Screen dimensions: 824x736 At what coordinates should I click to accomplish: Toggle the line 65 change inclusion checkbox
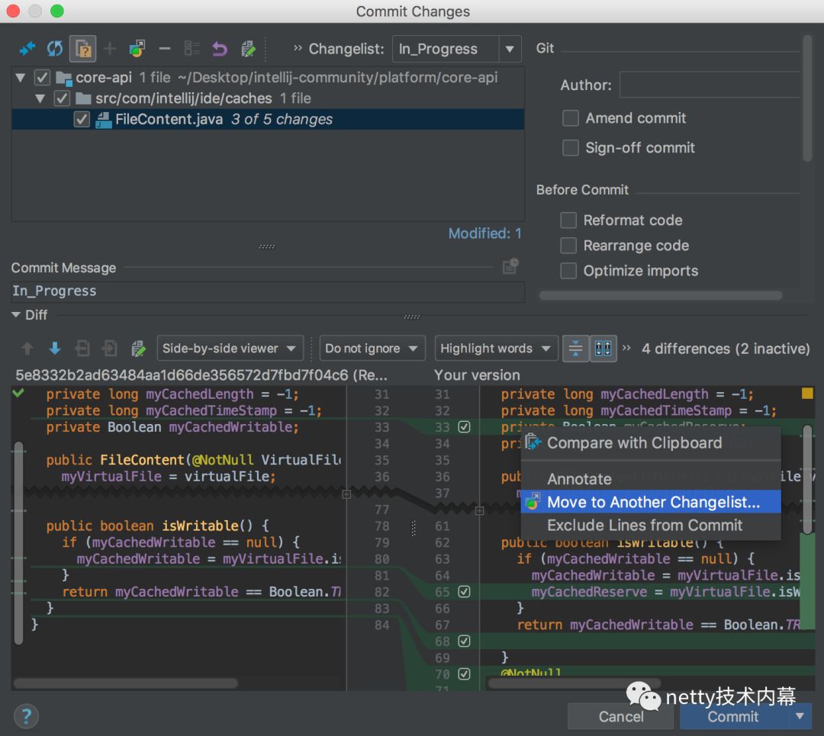click(464, 592)
